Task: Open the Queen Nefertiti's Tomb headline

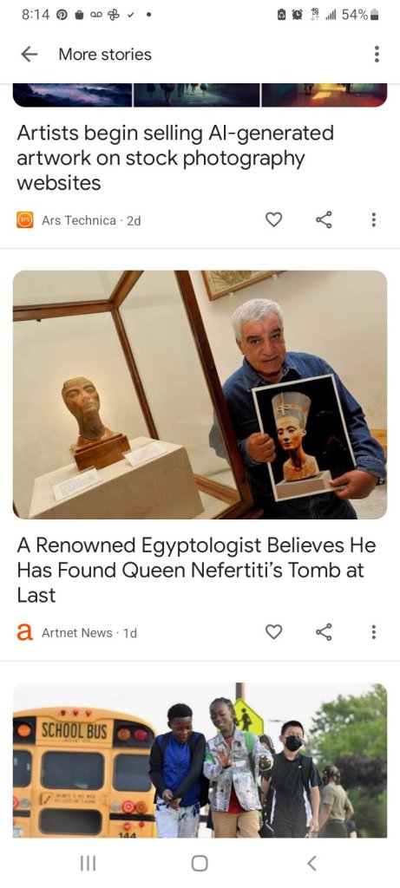Action: click(x=196, y=571)
